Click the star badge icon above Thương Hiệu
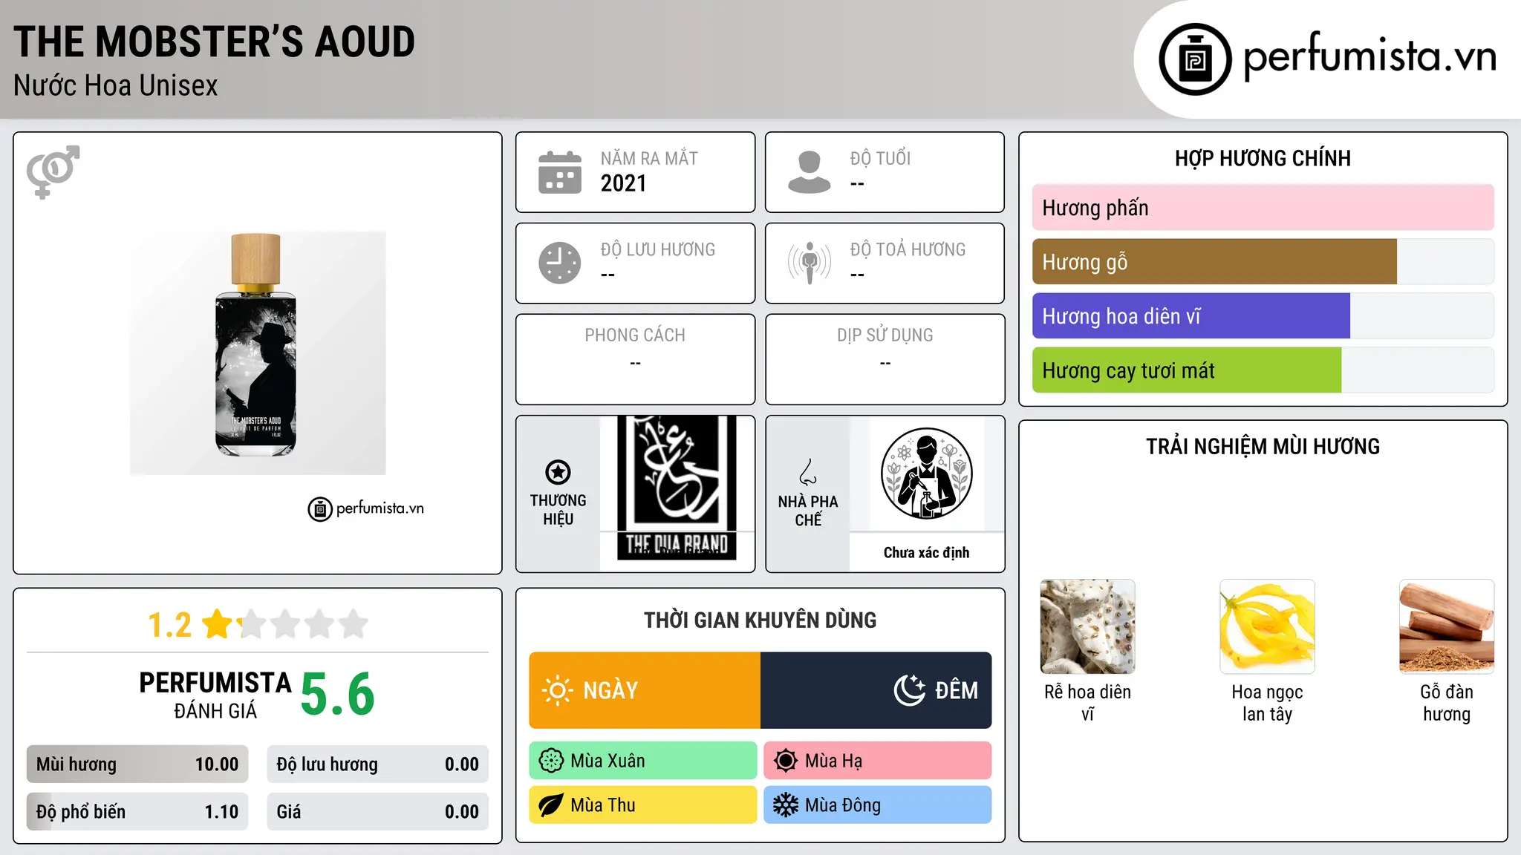 (558, 472)
